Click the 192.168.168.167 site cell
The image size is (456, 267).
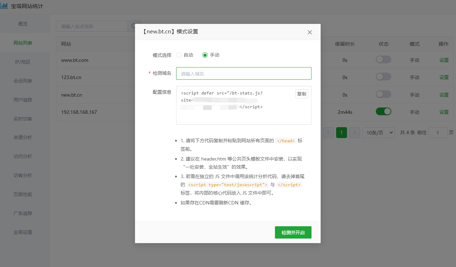pyautogui.click(x=79, y=112)
